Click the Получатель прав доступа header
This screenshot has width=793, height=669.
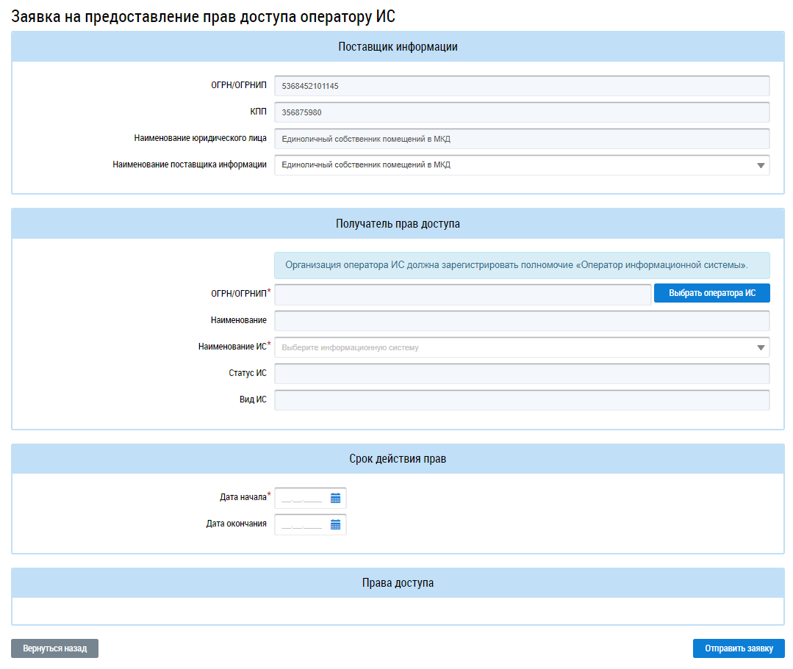point(398,224)
